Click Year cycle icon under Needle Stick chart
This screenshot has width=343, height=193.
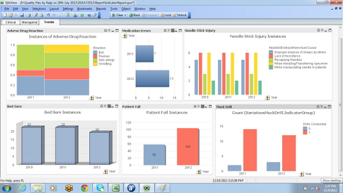(268, 98)
